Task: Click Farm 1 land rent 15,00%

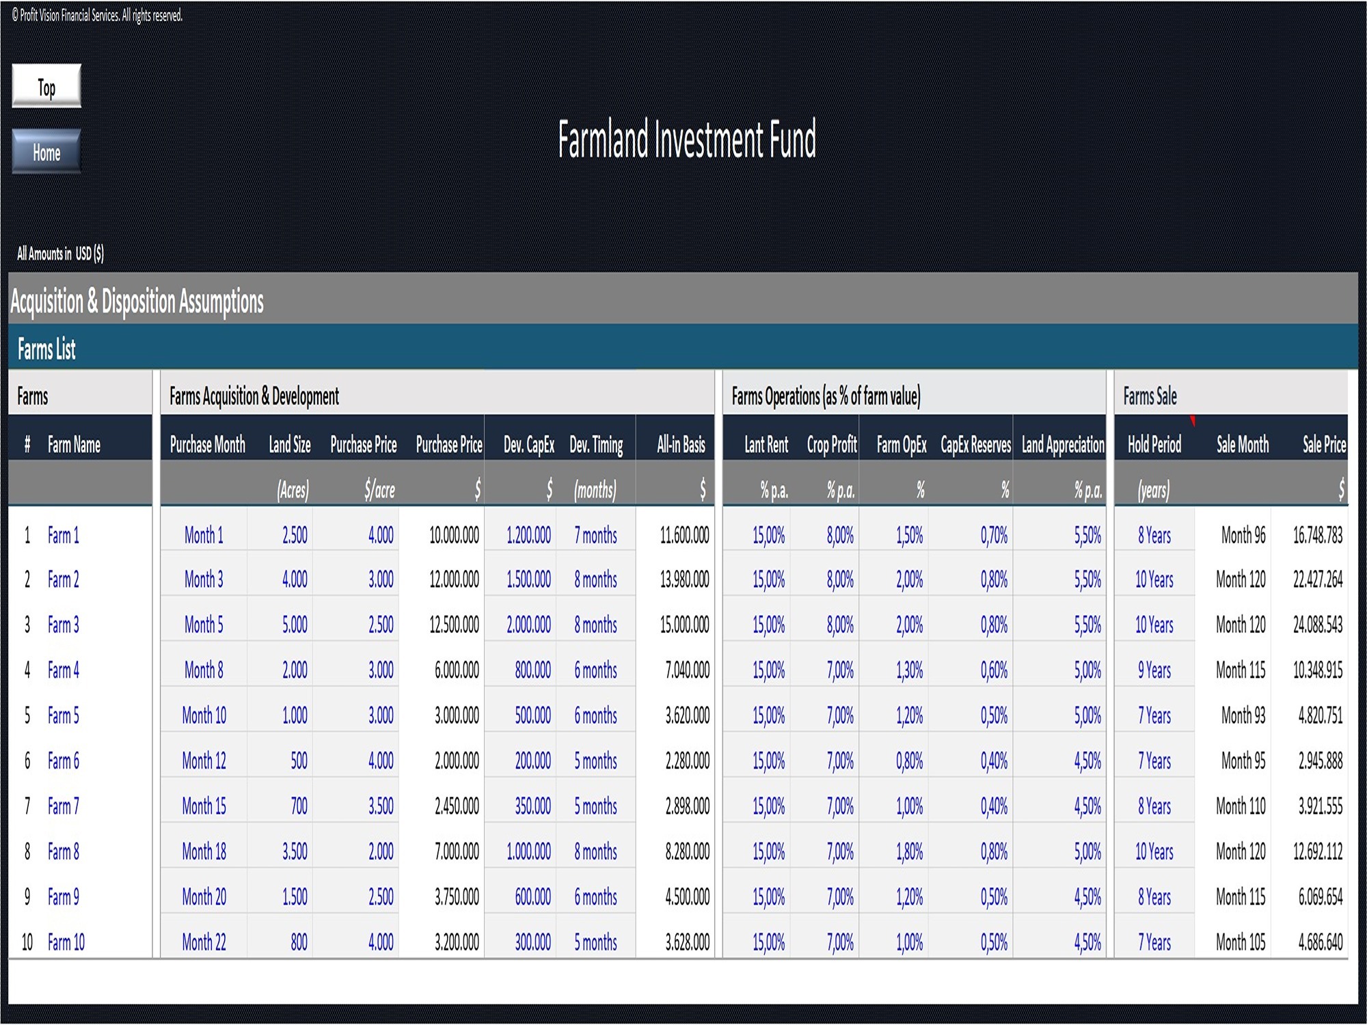Action: click(768, 535)
